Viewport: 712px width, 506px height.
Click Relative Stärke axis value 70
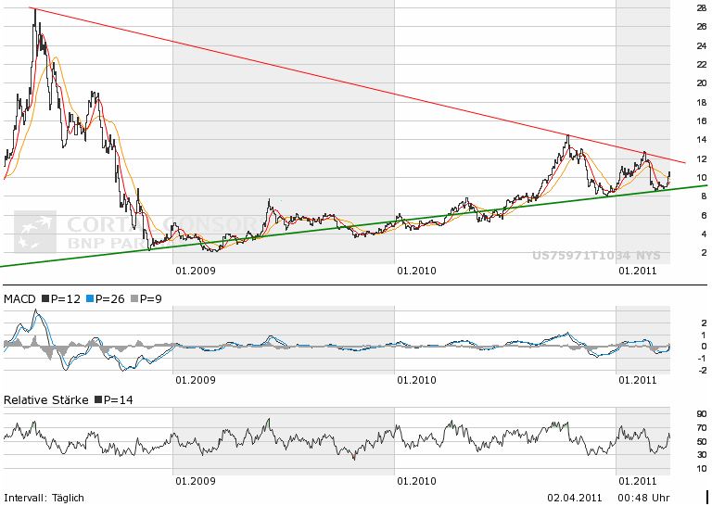pyautogui.click(x=702, y=427)
